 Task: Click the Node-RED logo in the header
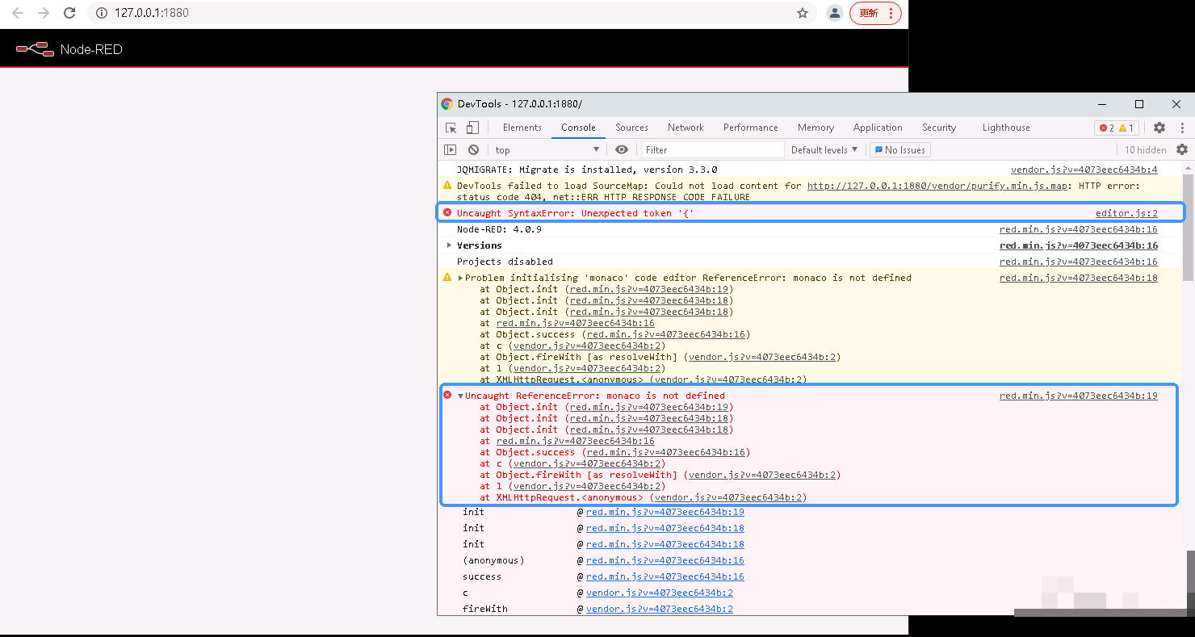[69, 49]
